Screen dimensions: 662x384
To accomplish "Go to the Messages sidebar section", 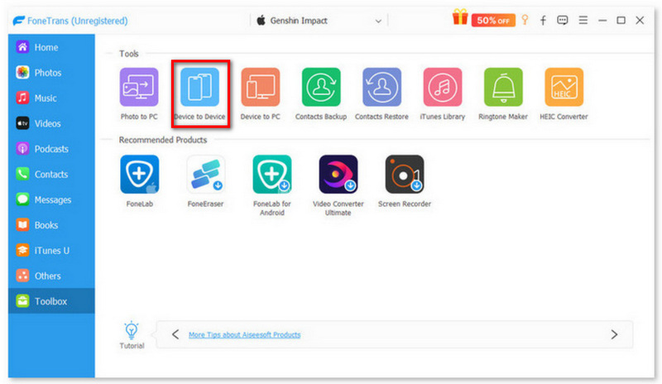I will click(x=52, y=199).
